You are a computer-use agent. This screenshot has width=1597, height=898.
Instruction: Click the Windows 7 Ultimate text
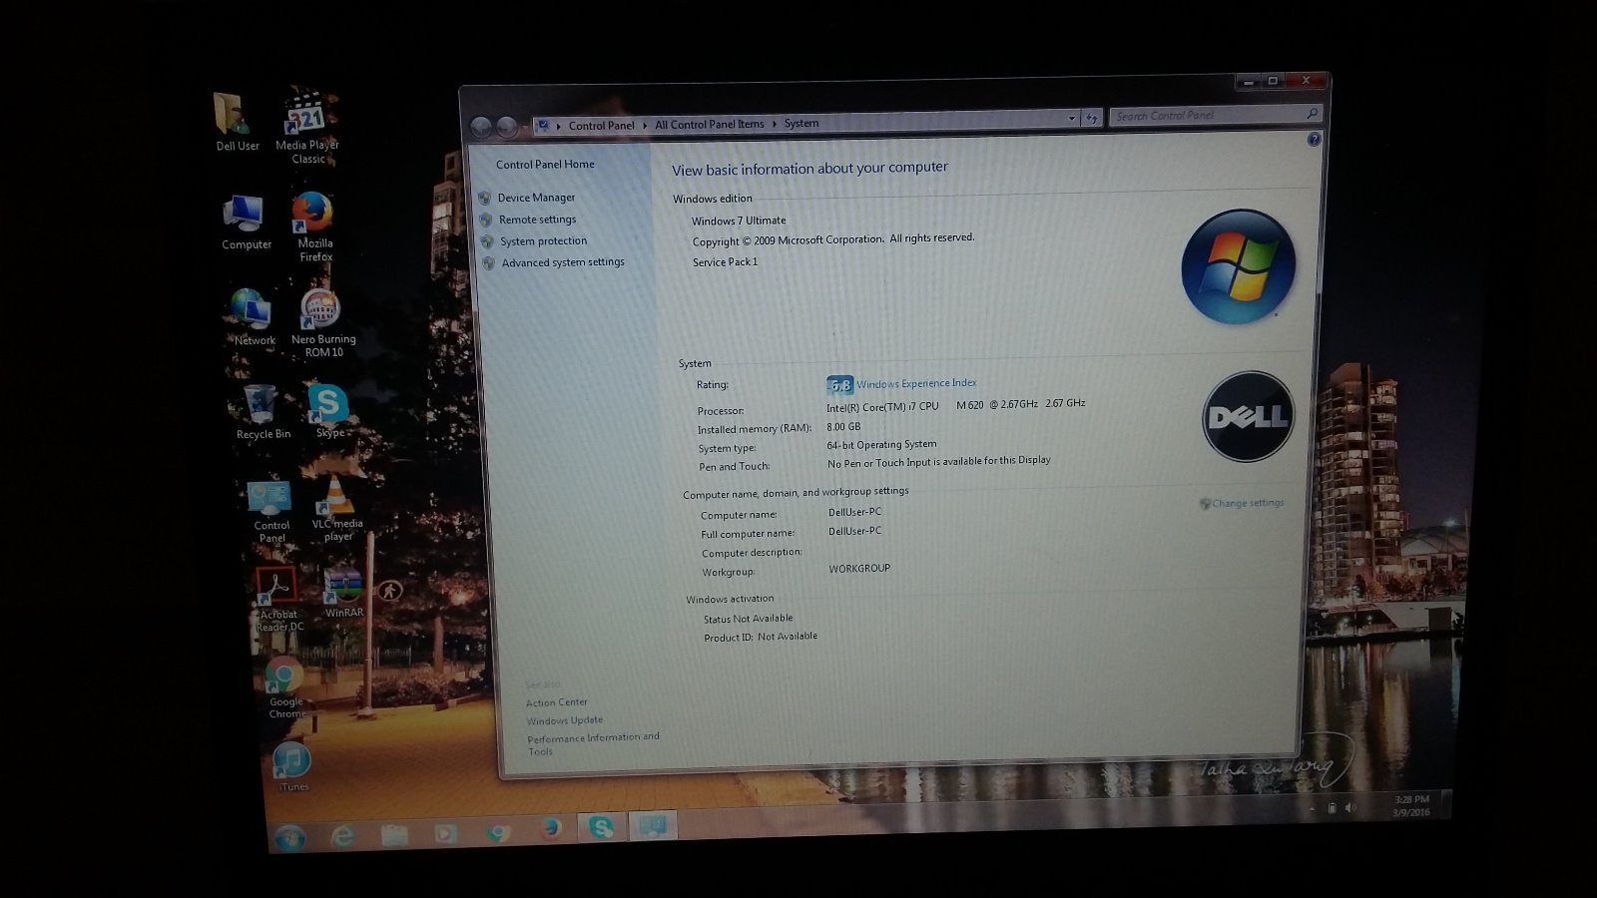739,221
